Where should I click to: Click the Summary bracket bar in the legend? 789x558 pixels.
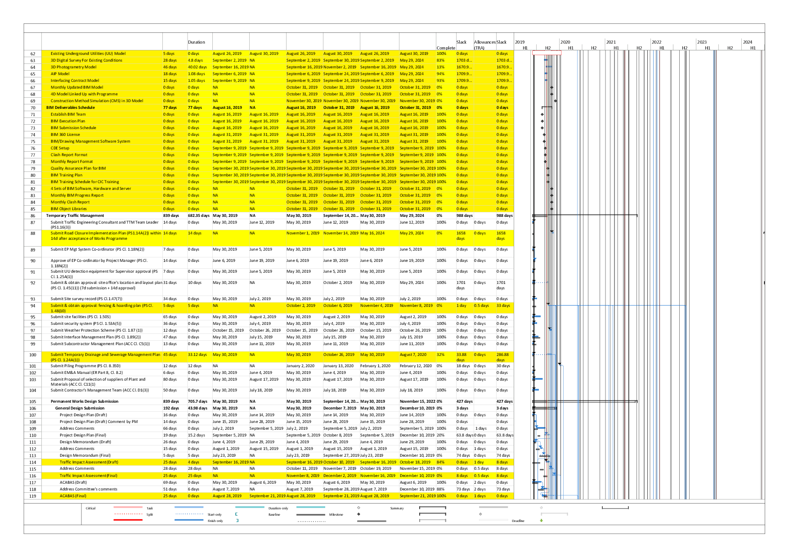pos(432,508)
